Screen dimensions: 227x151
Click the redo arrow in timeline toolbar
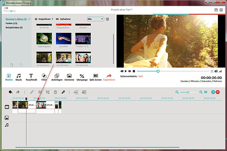(18, 92)
